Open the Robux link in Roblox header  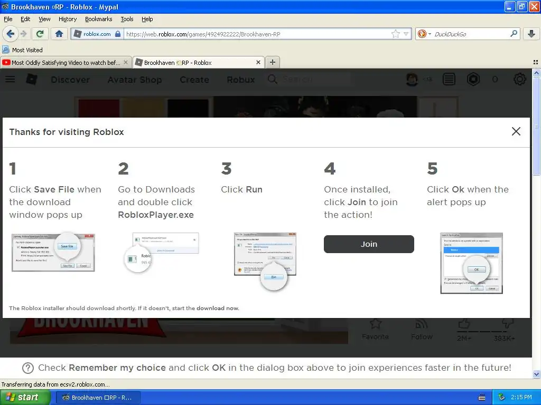pos(240,80)
